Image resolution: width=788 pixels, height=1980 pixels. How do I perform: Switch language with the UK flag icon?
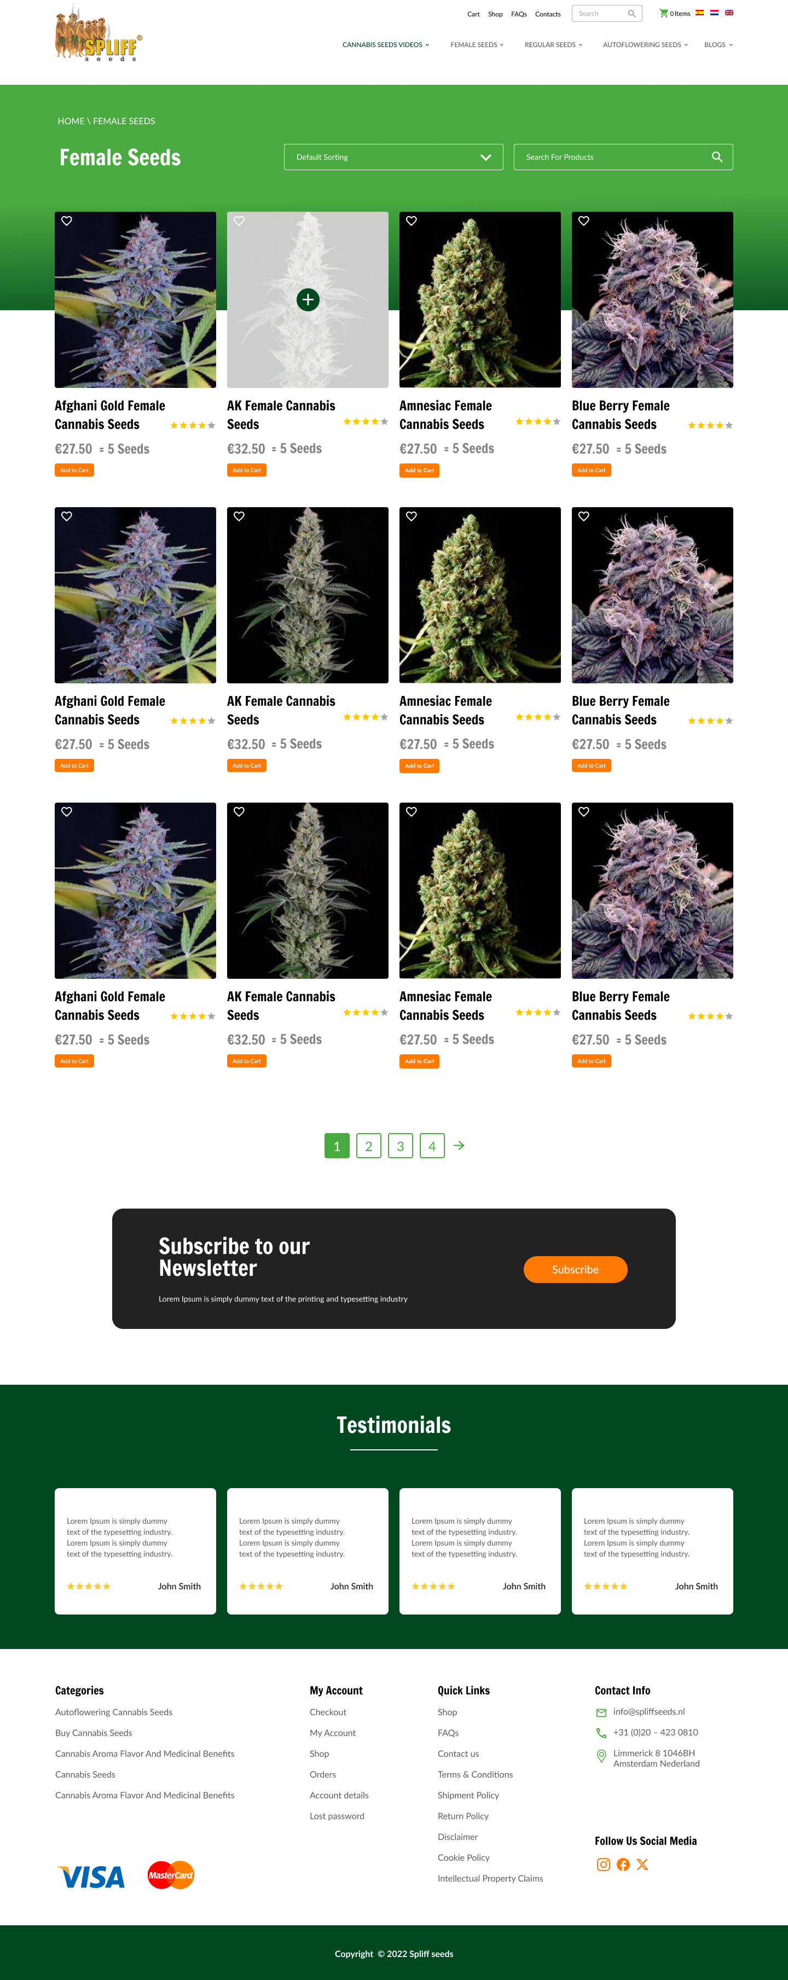[x=729, y=12]
